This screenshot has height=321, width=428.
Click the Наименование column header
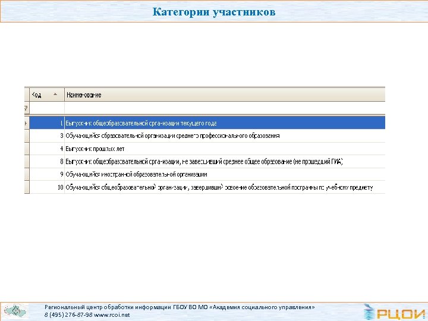[x=225, y=95]
